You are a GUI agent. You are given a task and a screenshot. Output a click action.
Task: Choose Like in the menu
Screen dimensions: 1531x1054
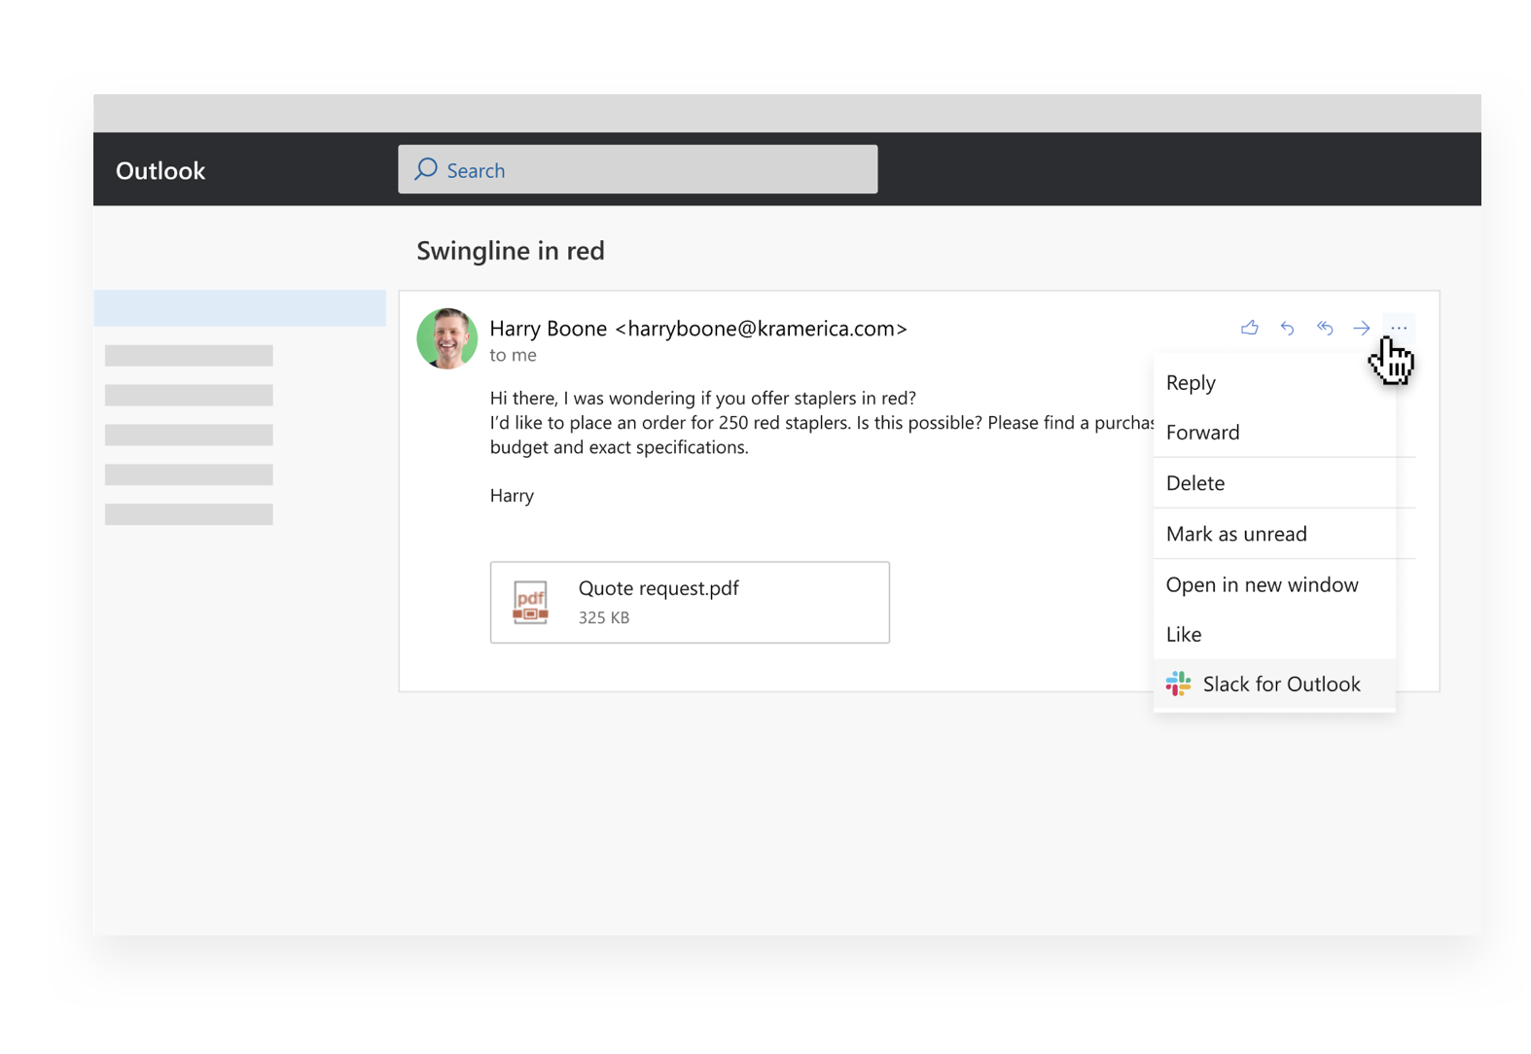[x=1274, y=634]
